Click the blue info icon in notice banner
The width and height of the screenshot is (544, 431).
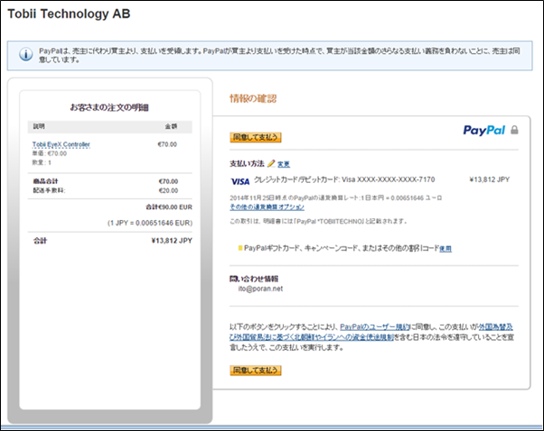click(26, 54)
